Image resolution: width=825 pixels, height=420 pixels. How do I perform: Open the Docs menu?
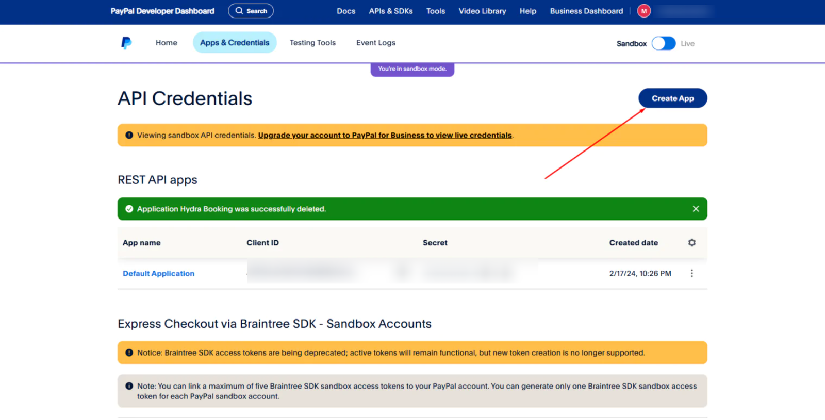click(x=346, y=11)
